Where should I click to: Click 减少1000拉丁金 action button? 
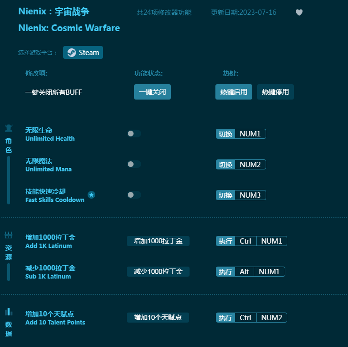pos(158,271)
